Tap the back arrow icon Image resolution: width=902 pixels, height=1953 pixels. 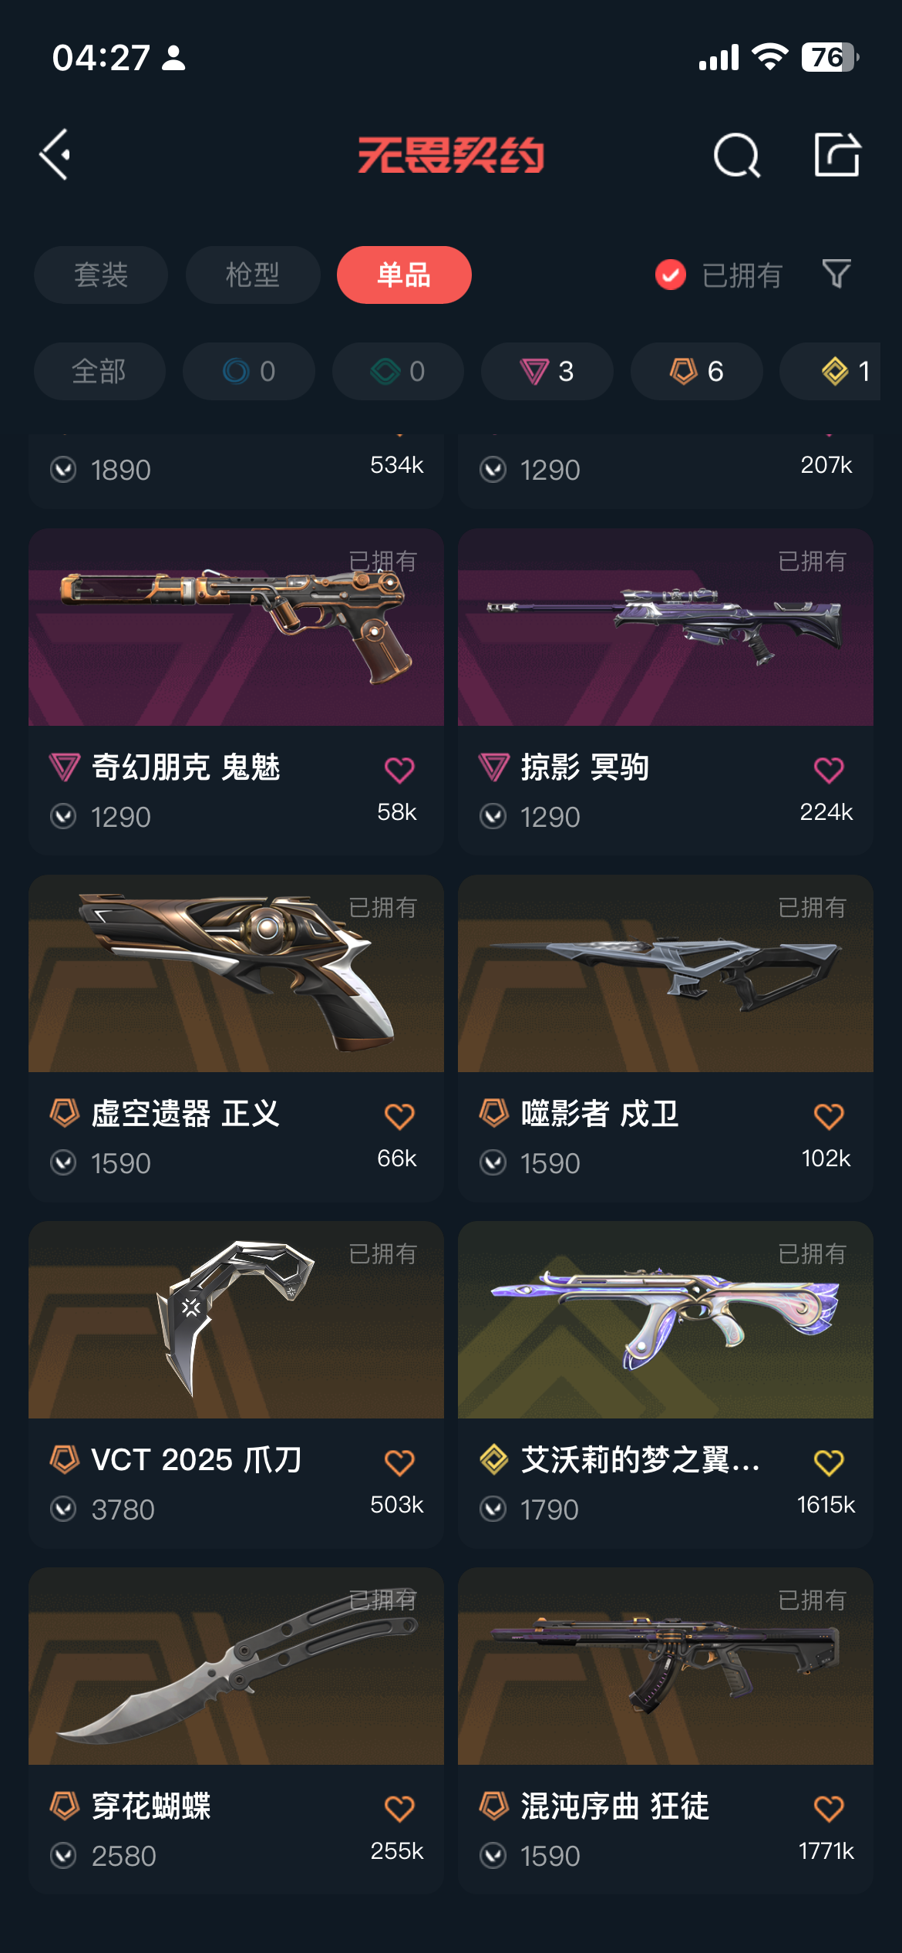coord(55,154)
